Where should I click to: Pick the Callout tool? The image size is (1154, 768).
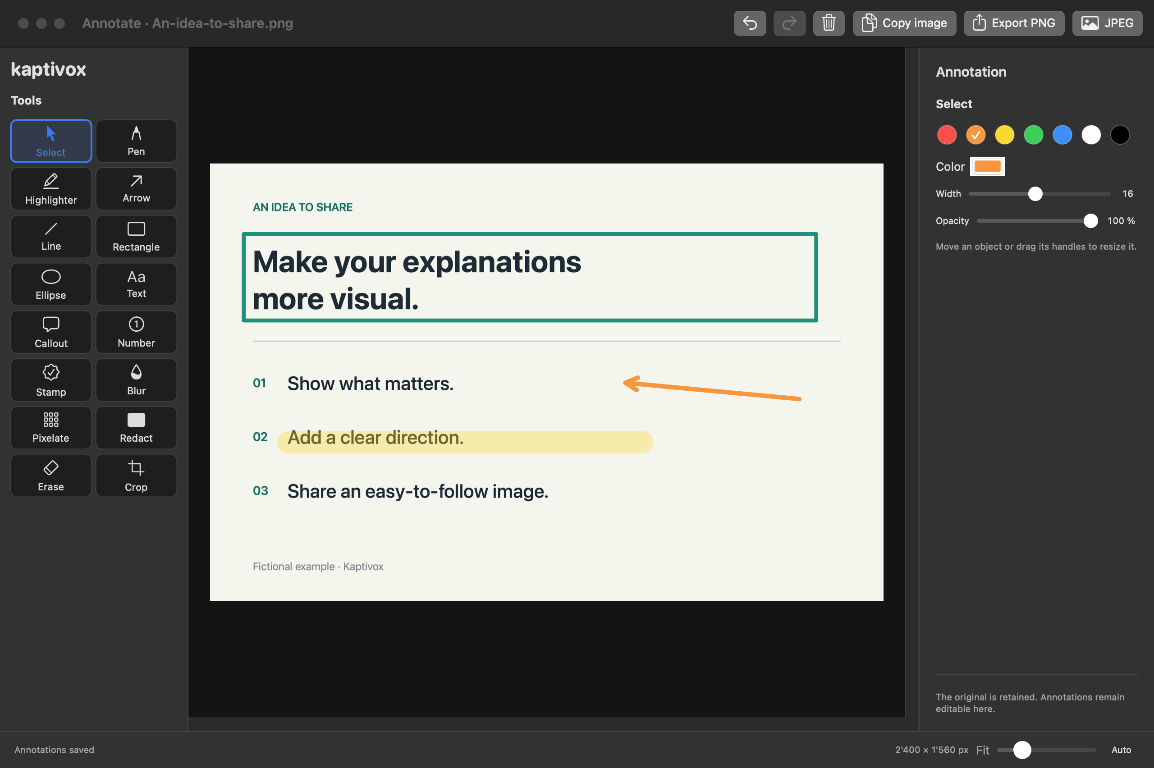[x=51, y=332]
